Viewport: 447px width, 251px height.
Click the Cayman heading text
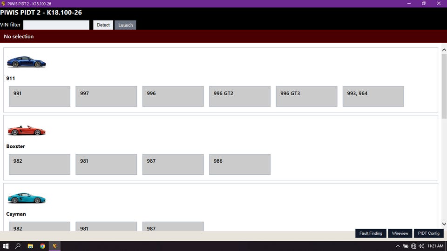coord(16,214)
